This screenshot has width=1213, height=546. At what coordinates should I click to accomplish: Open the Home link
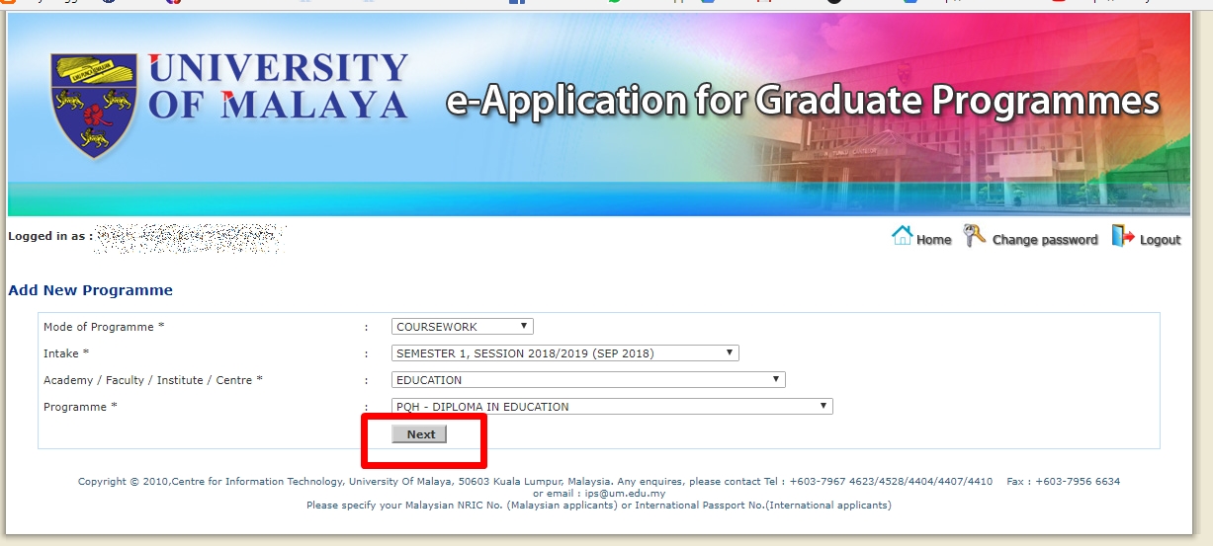point(933,240)
